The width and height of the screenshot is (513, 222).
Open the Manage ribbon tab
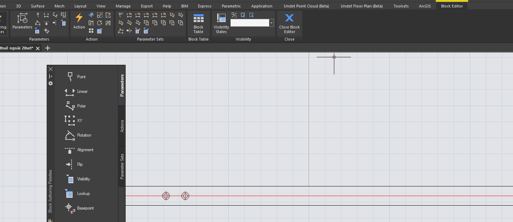pos(123,6)
